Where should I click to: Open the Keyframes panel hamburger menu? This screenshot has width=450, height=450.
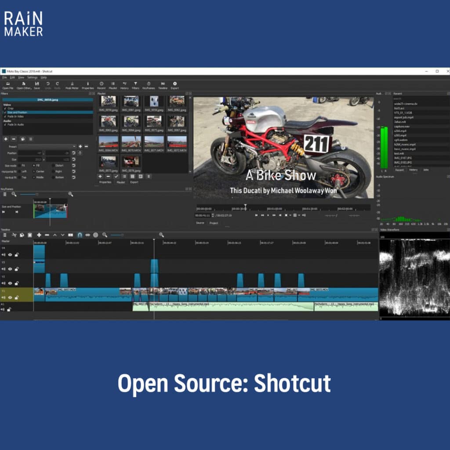pos(5,194)
